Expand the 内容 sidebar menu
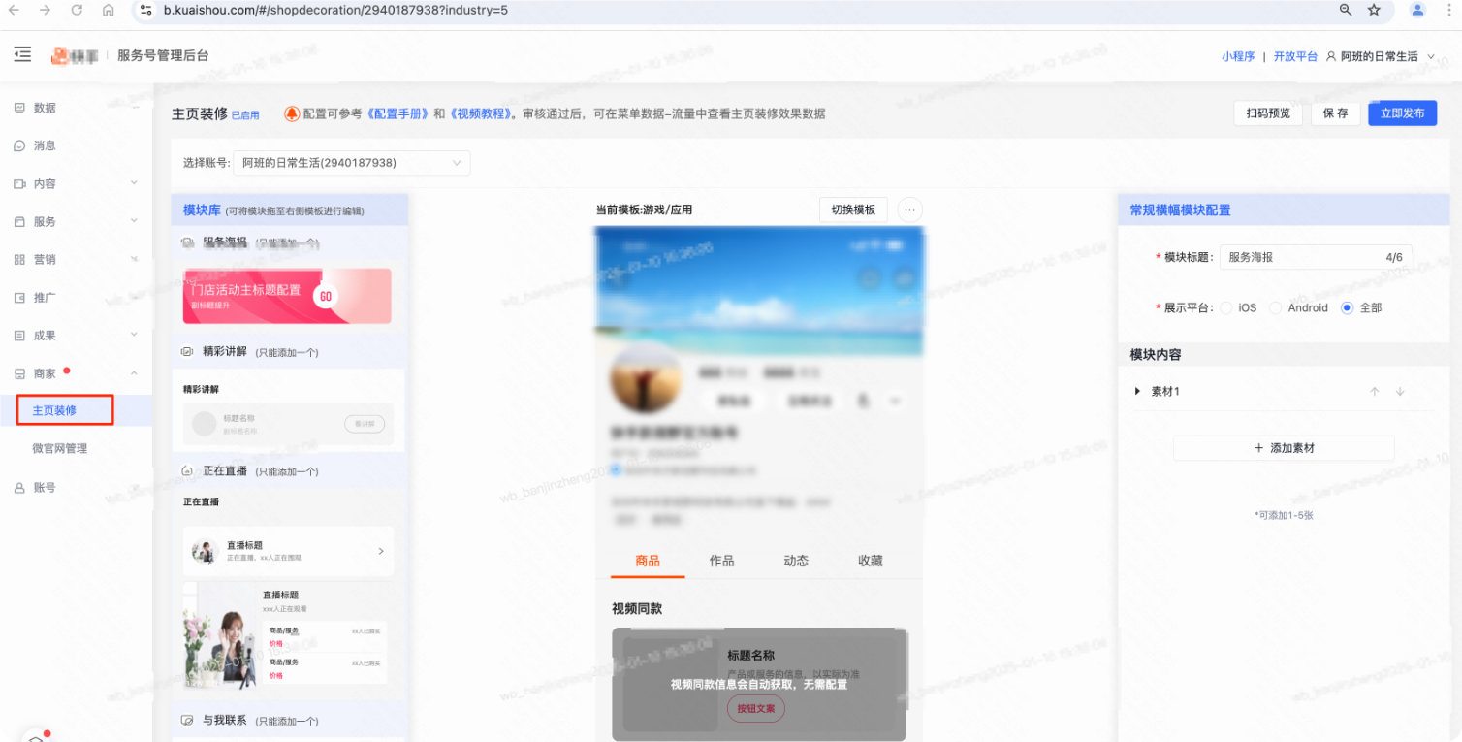The height and width of the screenshot is (742, 1462). coord(134,183)
